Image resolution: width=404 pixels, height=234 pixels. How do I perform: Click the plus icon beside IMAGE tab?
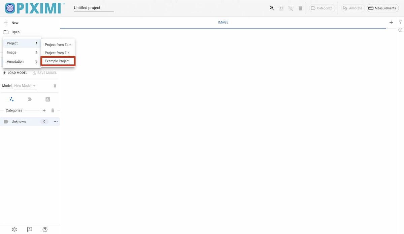[391, 23]
